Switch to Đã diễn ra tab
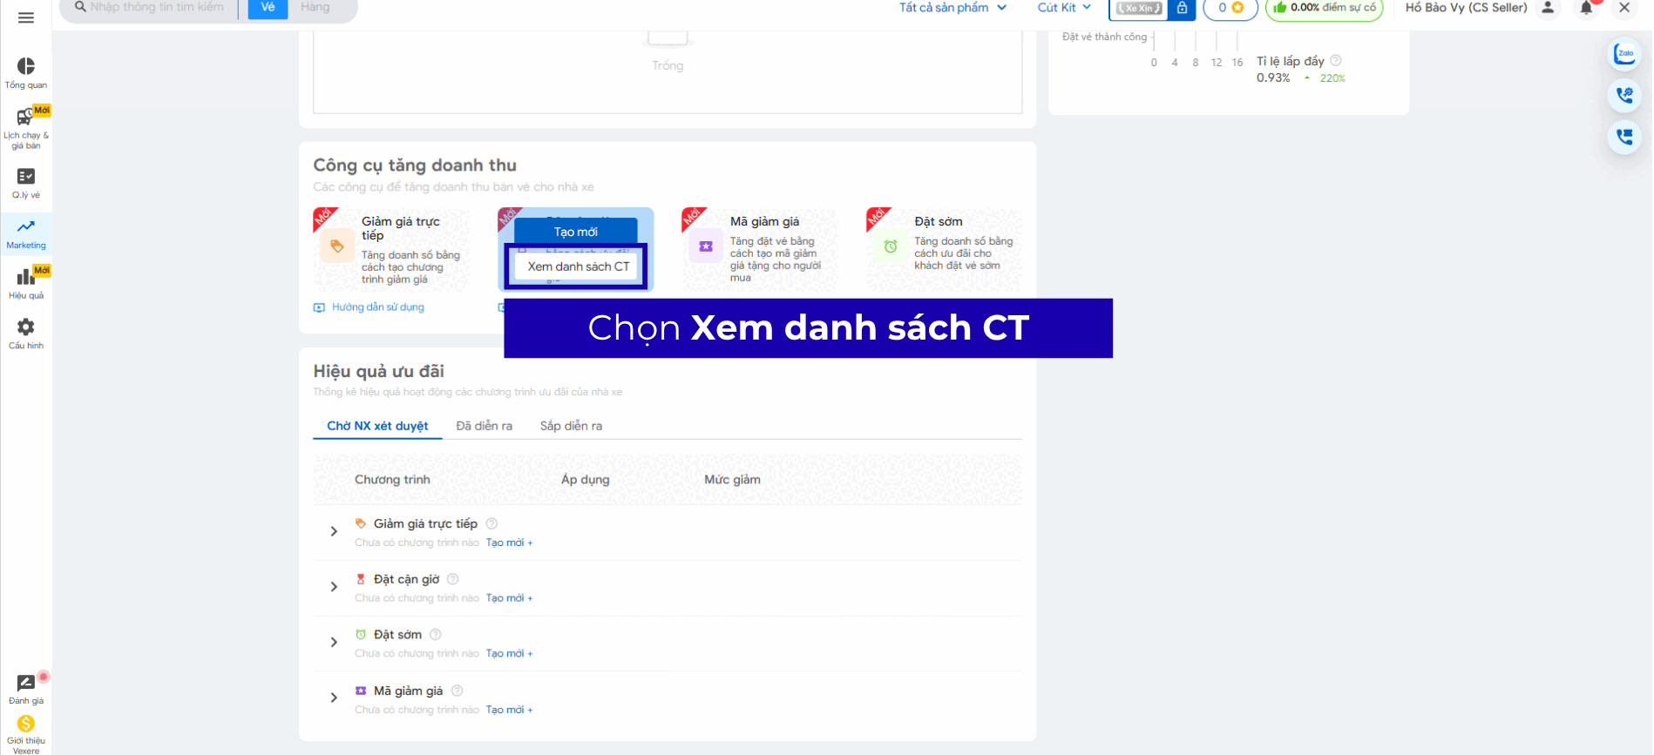Screen dimensions: 1654x755 point(484,426)
